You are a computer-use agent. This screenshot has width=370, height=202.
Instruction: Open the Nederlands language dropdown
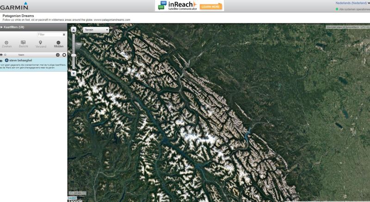352,3
